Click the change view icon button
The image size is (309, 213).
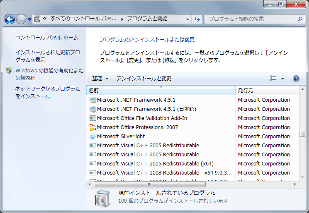pos(273,78)
